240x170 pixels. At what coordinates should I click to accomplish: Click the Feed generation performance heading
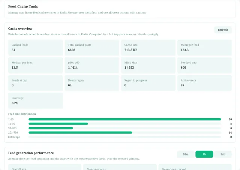(x=31, y=153)
